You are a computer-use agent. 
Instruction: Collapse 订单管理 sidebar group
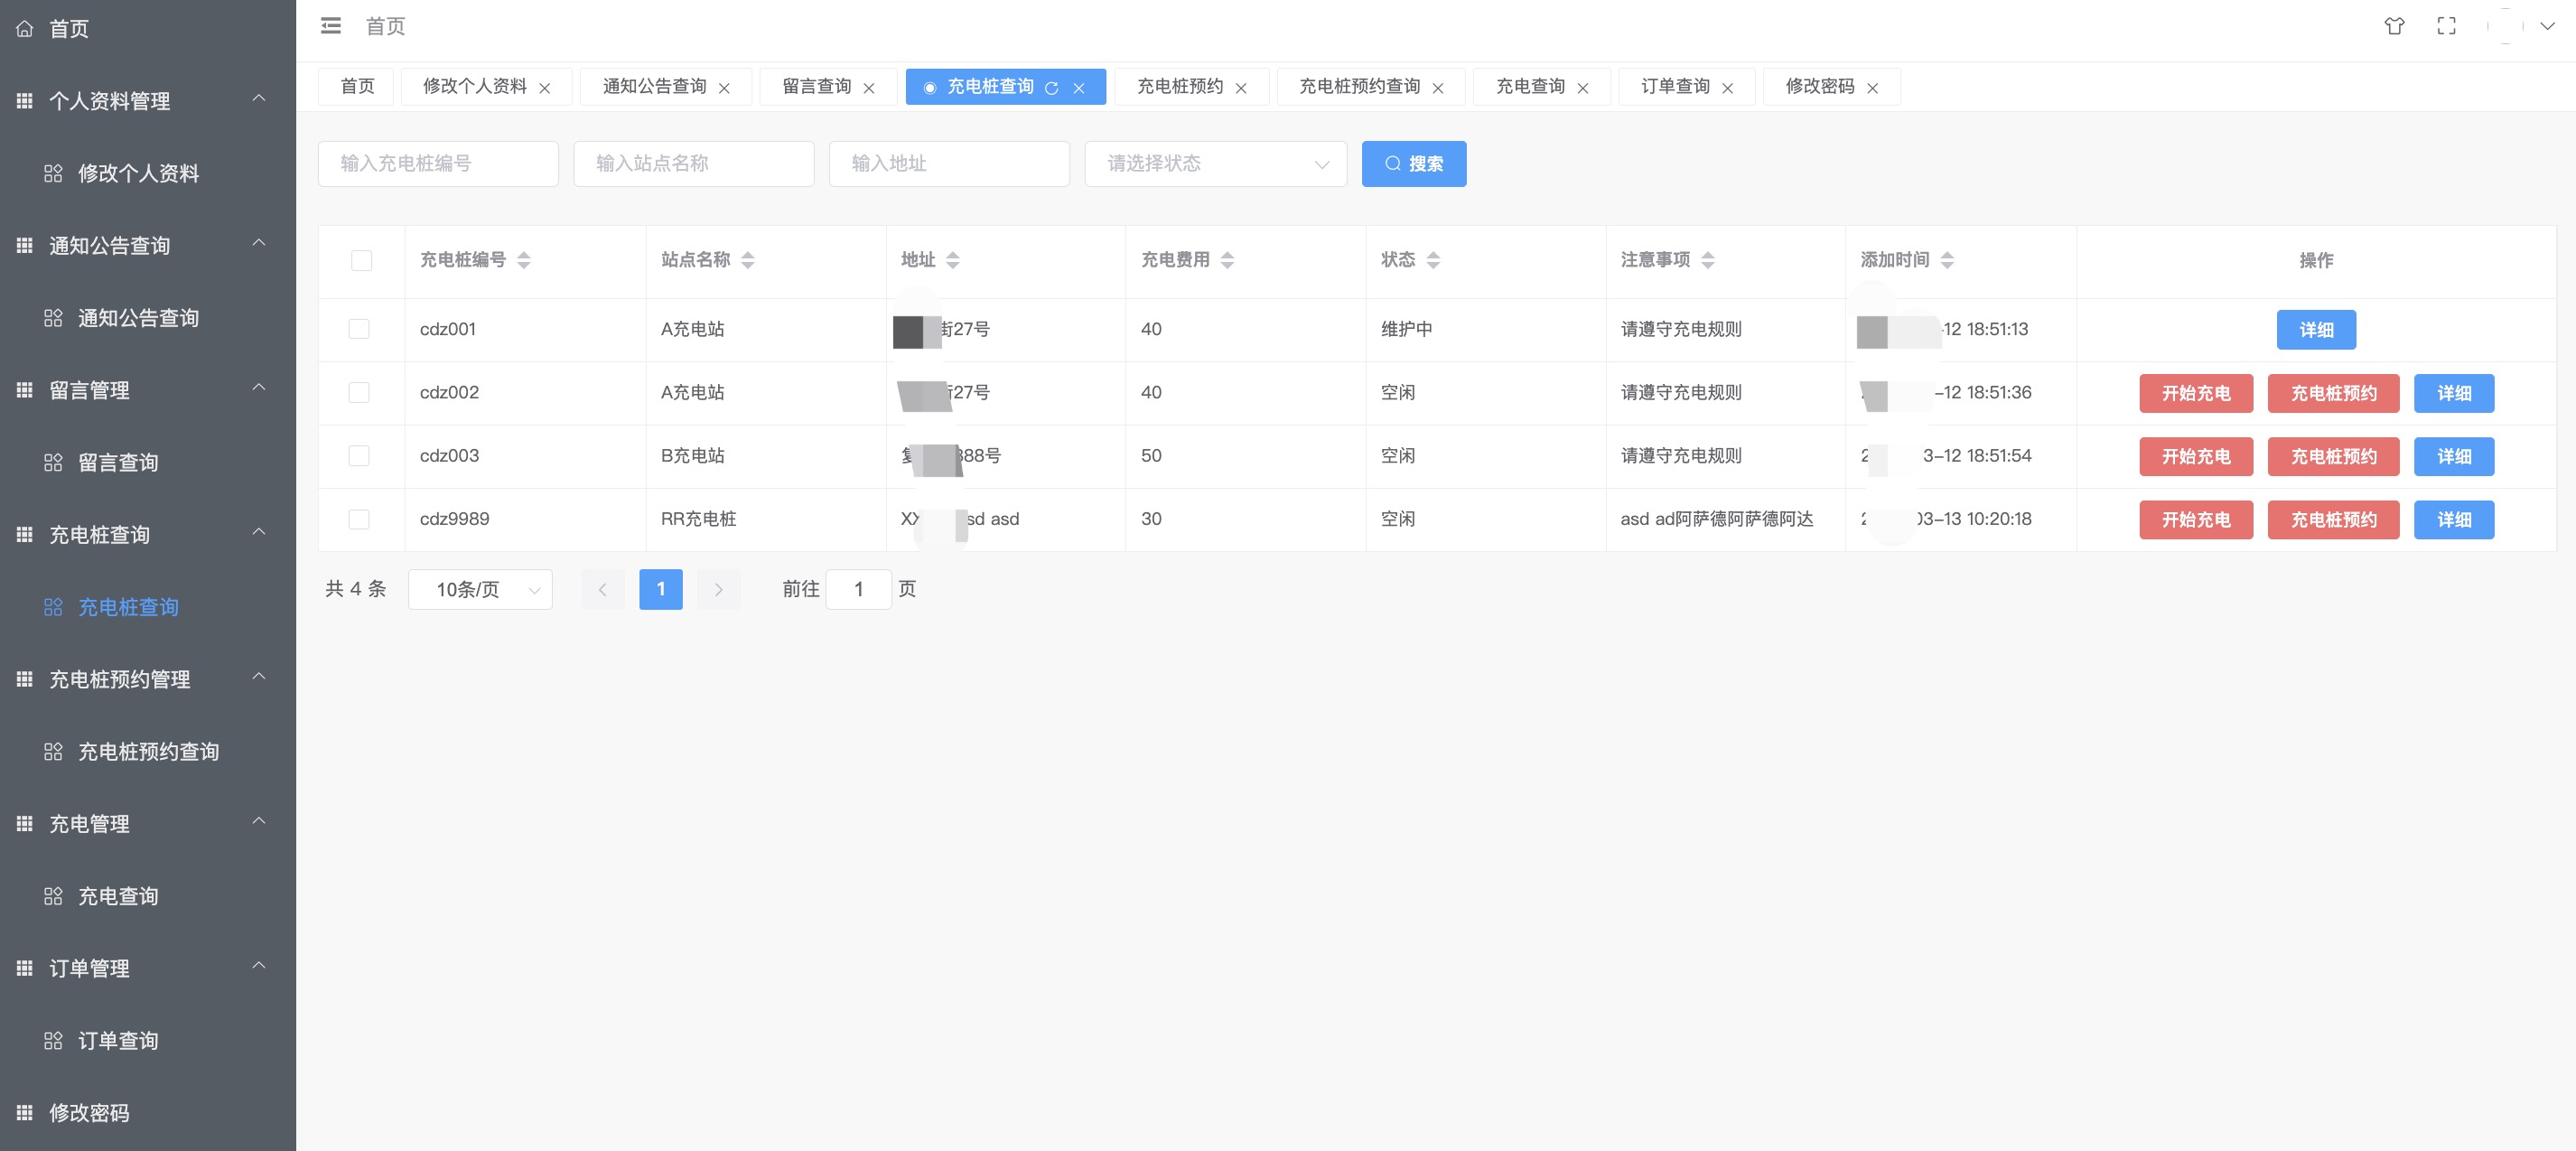(x=259, y=966)
